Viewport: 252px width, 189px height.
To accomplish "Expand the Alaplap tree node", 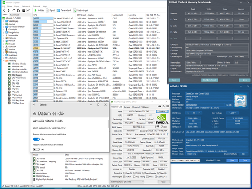I will click(4, 24).
